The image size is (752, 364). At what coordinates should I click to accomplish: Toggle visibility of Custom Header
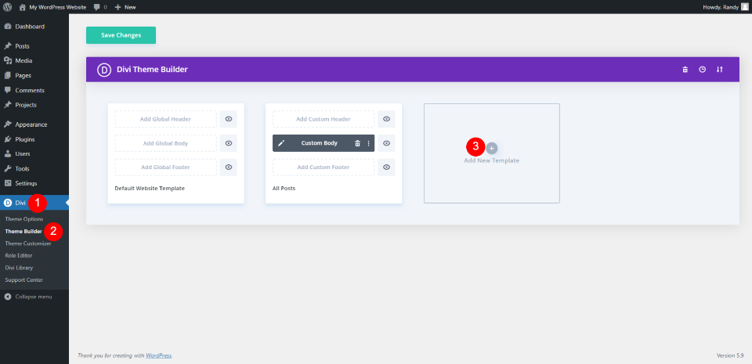coord(386,119)
